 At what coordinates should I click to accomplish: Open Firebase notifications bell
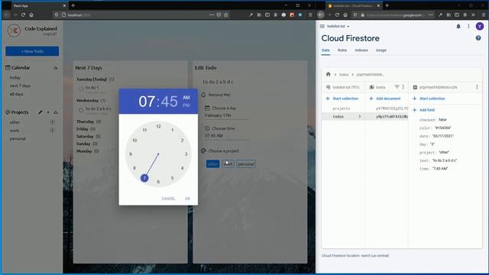click(458, 27)
